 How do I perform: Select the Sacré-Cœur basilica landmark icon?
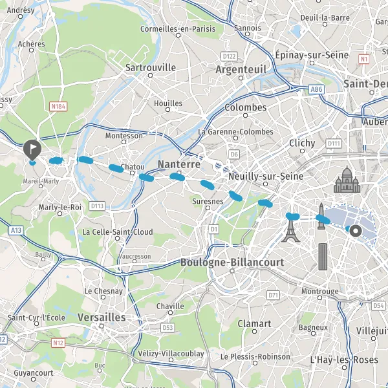pos(347,179)
